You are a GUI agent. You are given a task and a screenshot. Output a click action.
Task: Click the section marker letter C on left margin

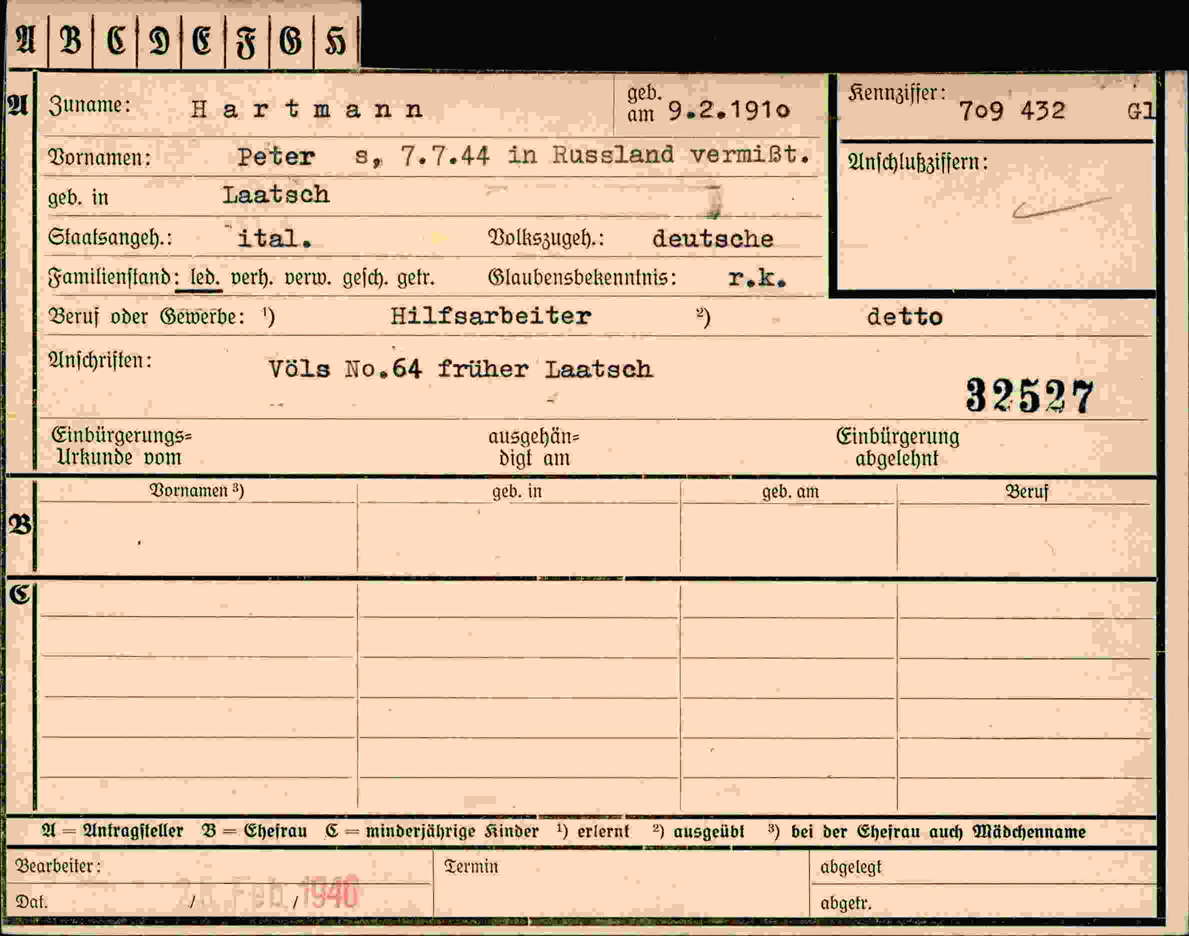pos(19,594)
